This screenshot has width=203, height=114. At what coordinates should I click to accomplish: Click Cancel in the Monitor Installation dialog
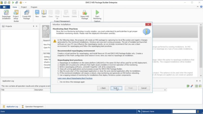pos(144,88)
